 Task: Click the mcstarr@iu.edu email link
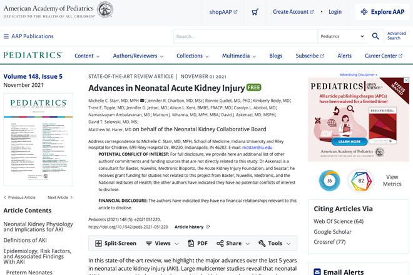pos(257,147)
